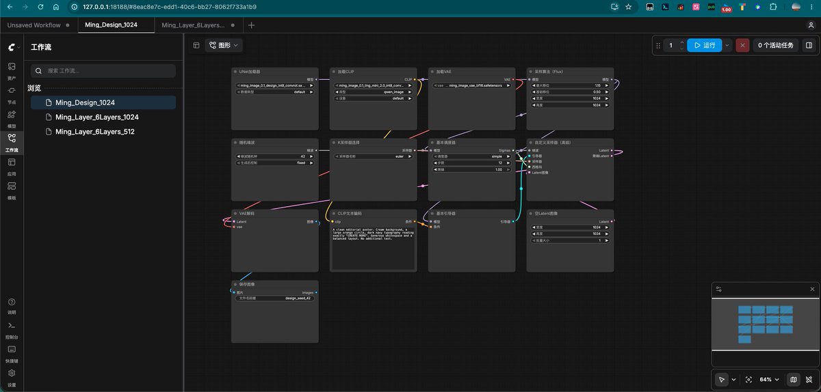The height and width of the screenshot is (392, 821).
Task: Open minimap settings sliders icon
Action: pyautogui.click(x=718, y=289)
